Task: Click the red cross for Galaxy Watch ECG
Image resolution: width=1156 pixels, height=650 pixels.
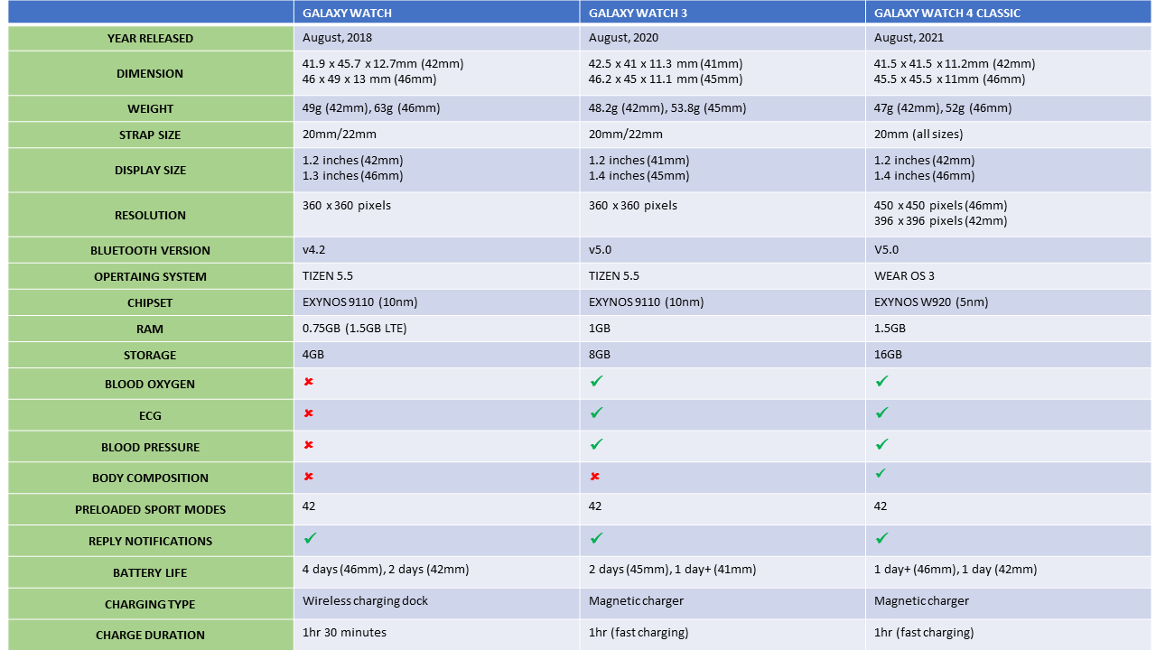Action: (308, 413)
